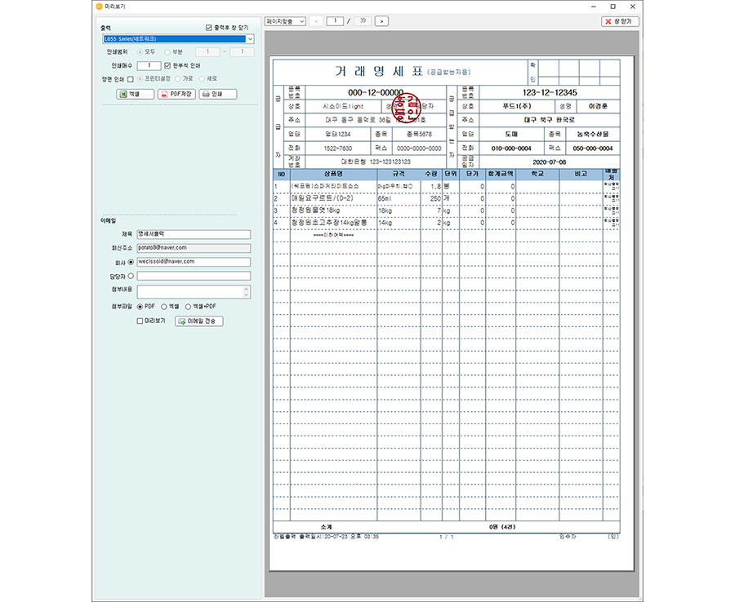The image size is (735, 602).
Task: Click the printer button (인쇄)
Action: pyautogui.click(x=218, y=94)
